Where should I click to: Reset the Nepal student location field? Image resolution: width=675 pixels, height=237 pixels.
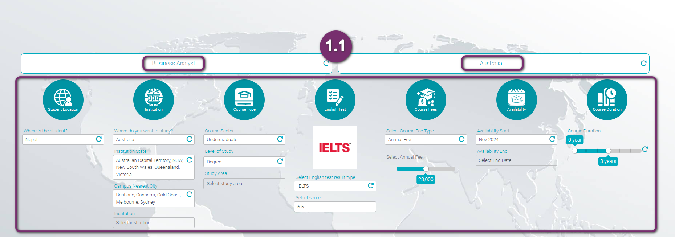pos(98,139)
